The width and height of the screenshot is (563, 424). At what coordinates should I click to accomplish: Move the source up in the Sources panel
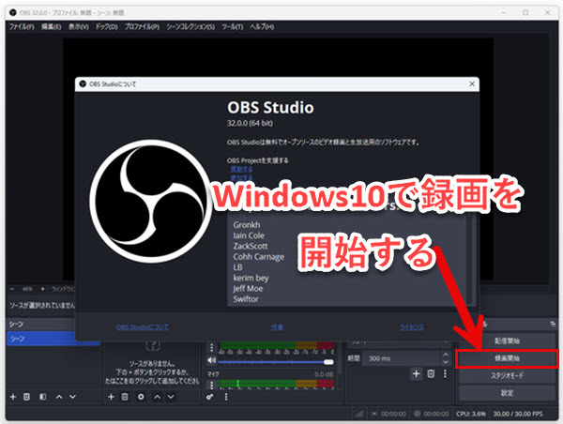(158, 397)
